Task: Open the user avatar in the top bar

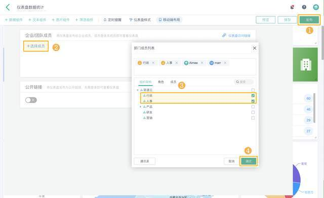Action: (x=316, y=7)
